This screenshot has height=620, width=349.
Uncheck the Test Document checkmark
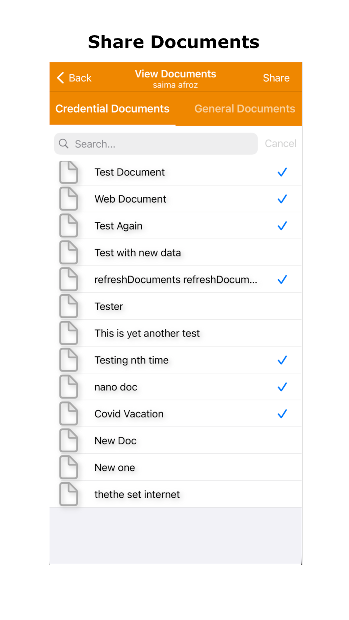coord(282,172)
